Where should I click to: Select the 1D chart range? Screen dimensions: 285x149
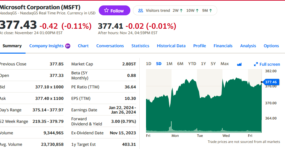point(149,64)
